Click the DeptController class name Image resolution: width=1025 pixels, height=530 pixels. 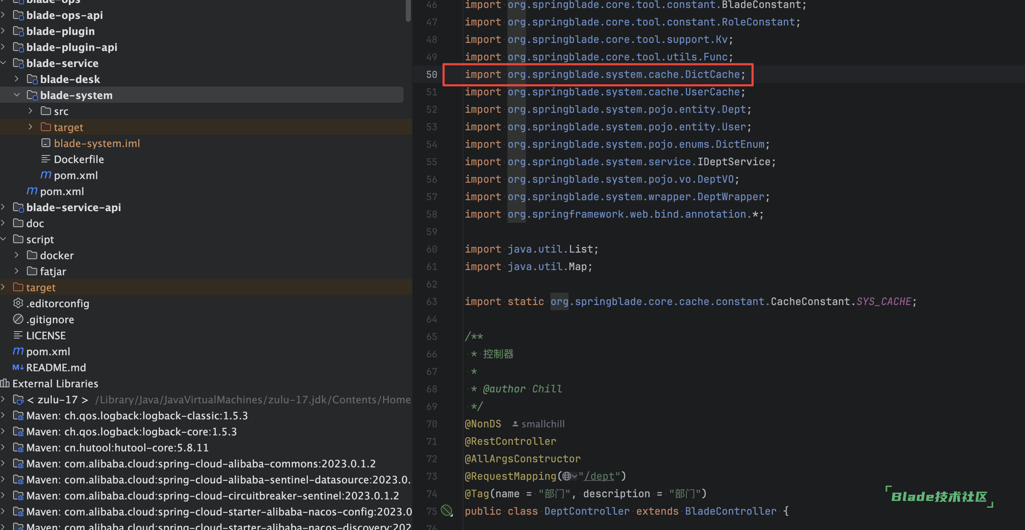pyautogui.click(x=587, y=511)
